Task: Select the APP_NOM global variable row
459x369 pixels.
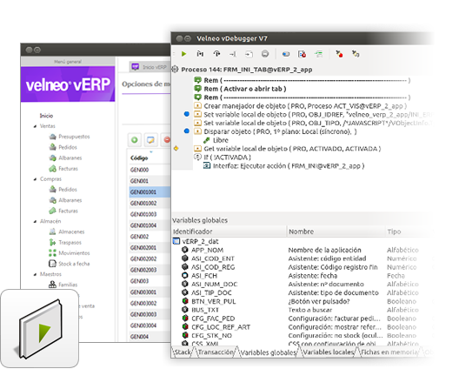Action: point(302,250)
